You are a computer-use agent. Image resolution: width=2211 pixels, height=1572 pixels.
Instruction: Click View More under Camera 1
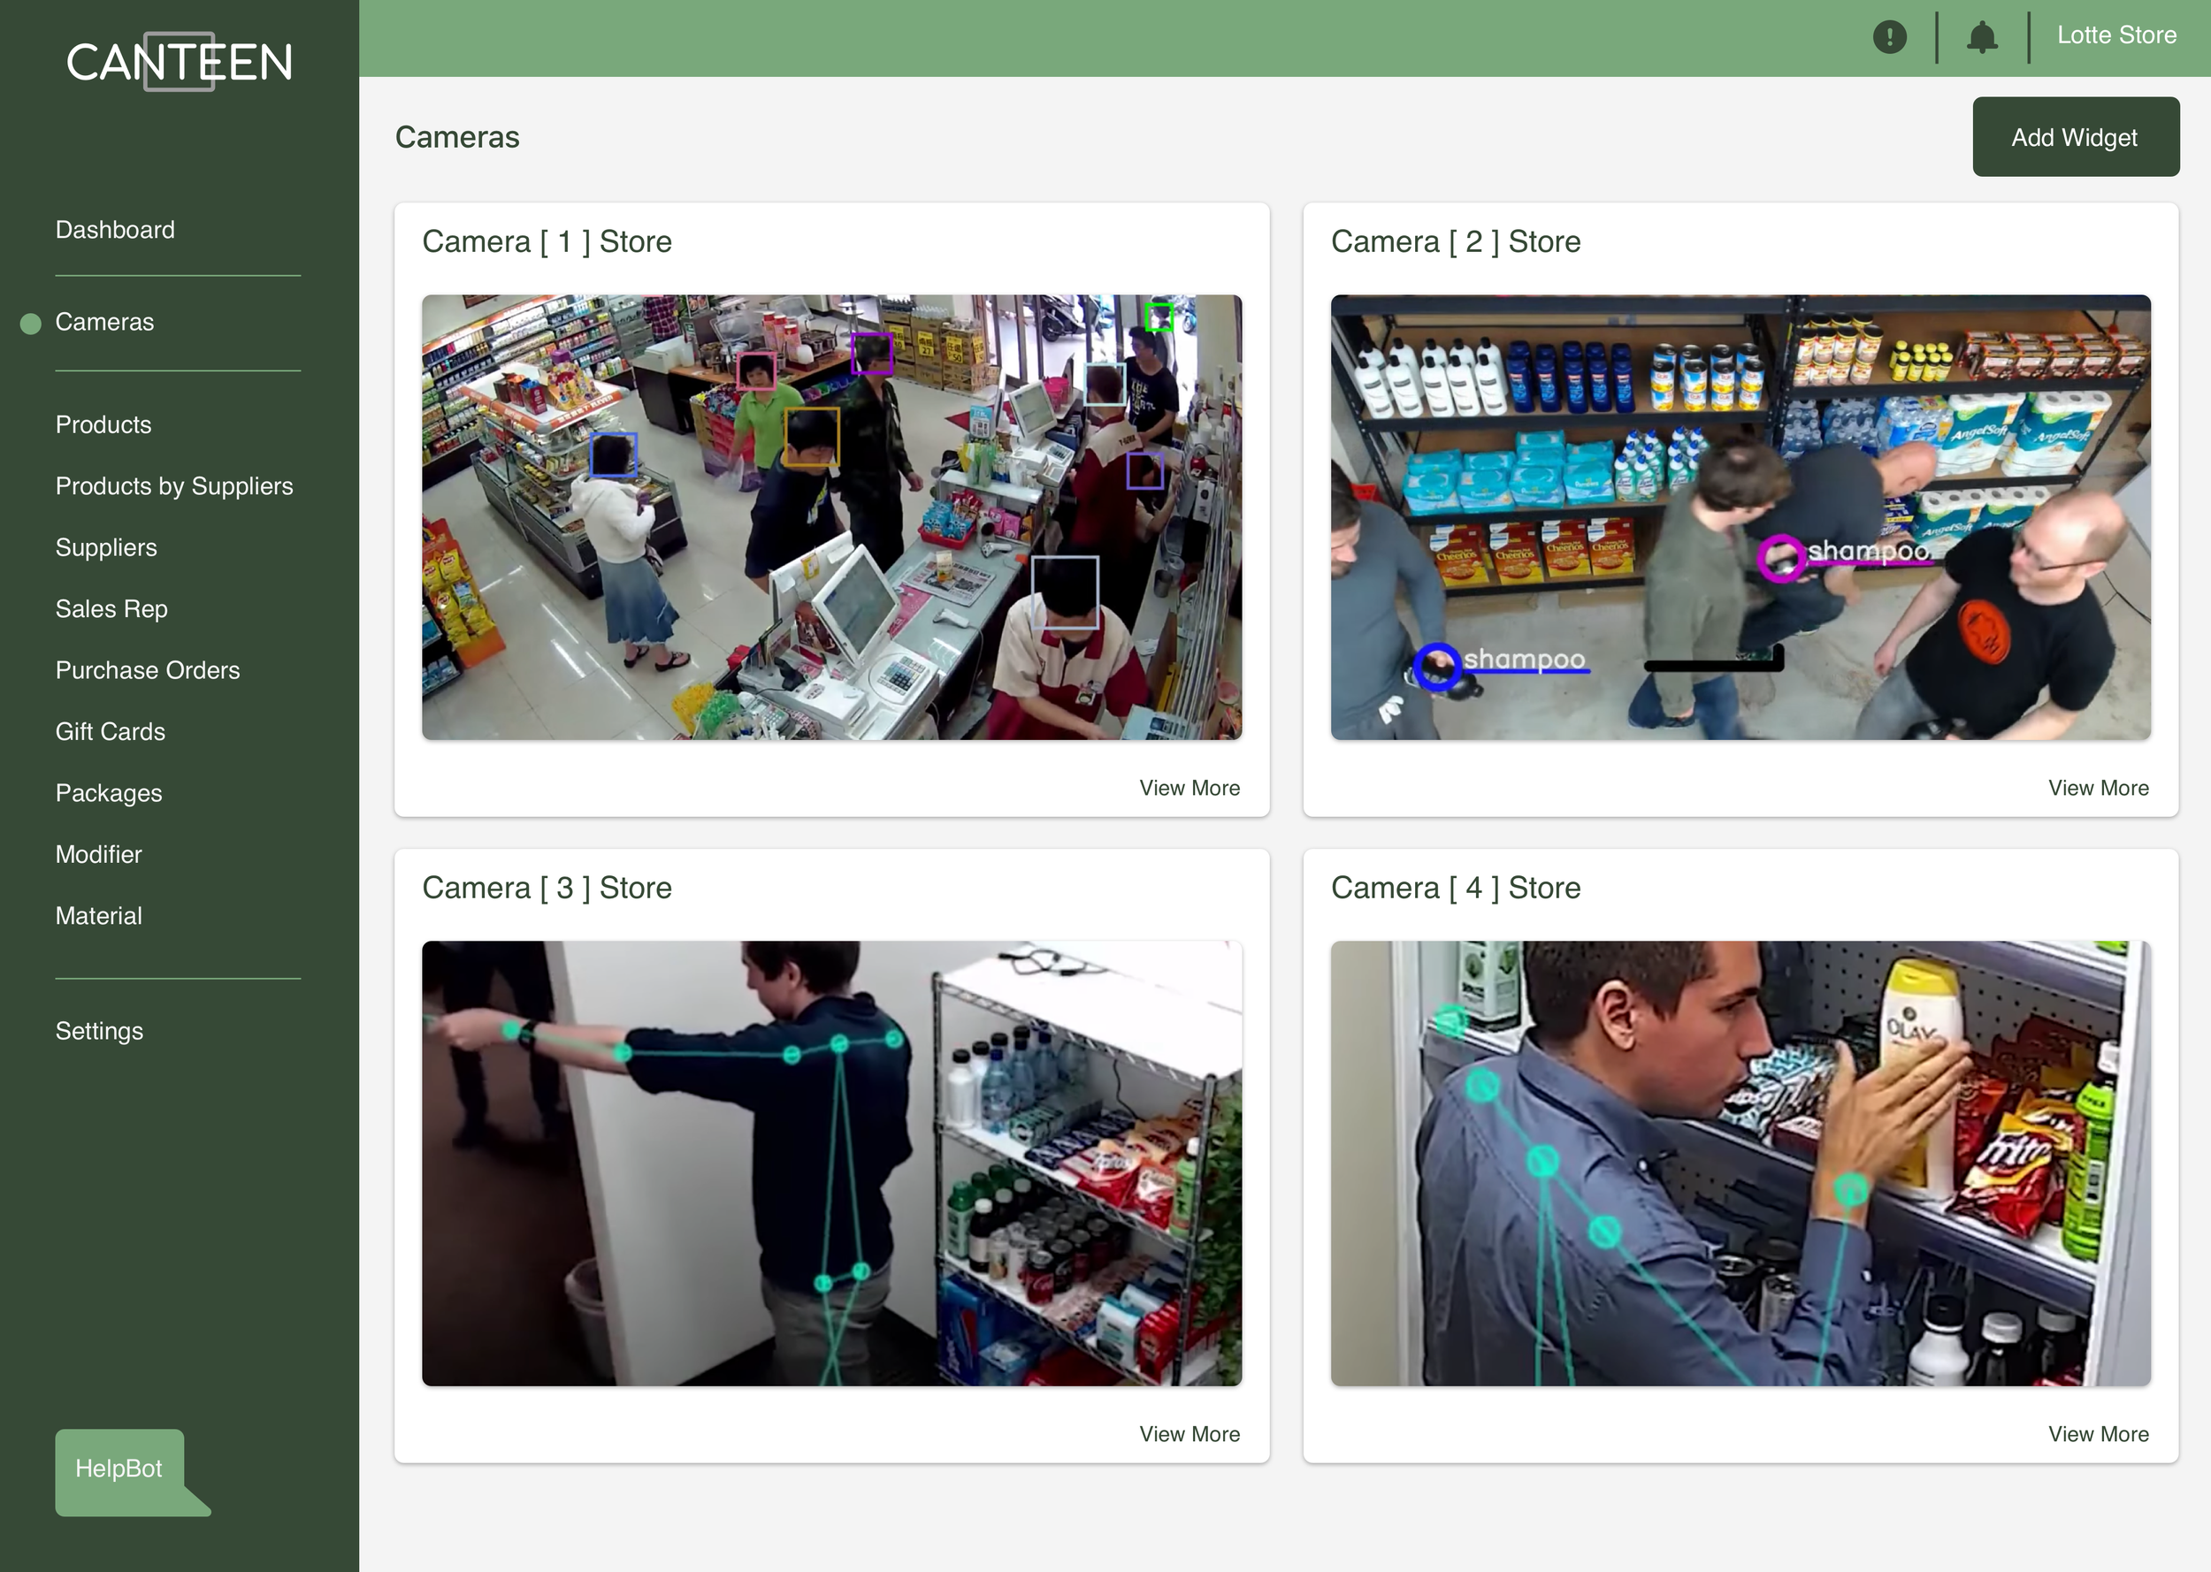pos(1189,788)
